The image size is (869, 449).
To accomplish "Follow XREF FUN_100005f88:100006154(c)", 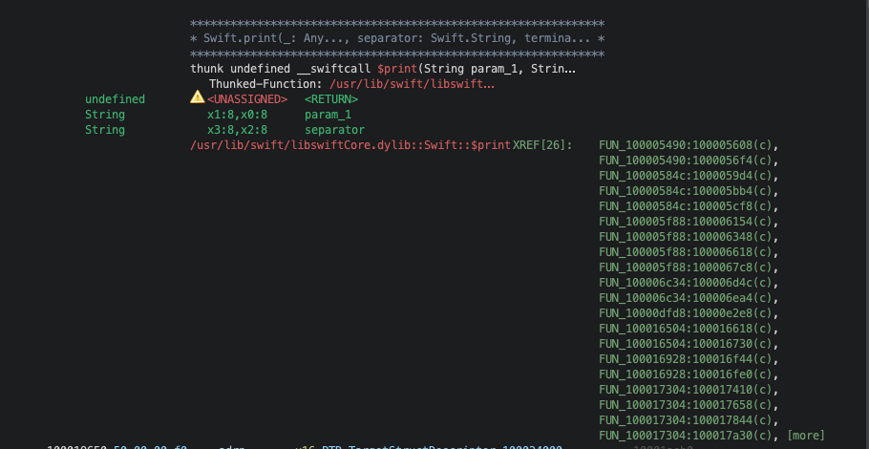I will pos(686,222).
